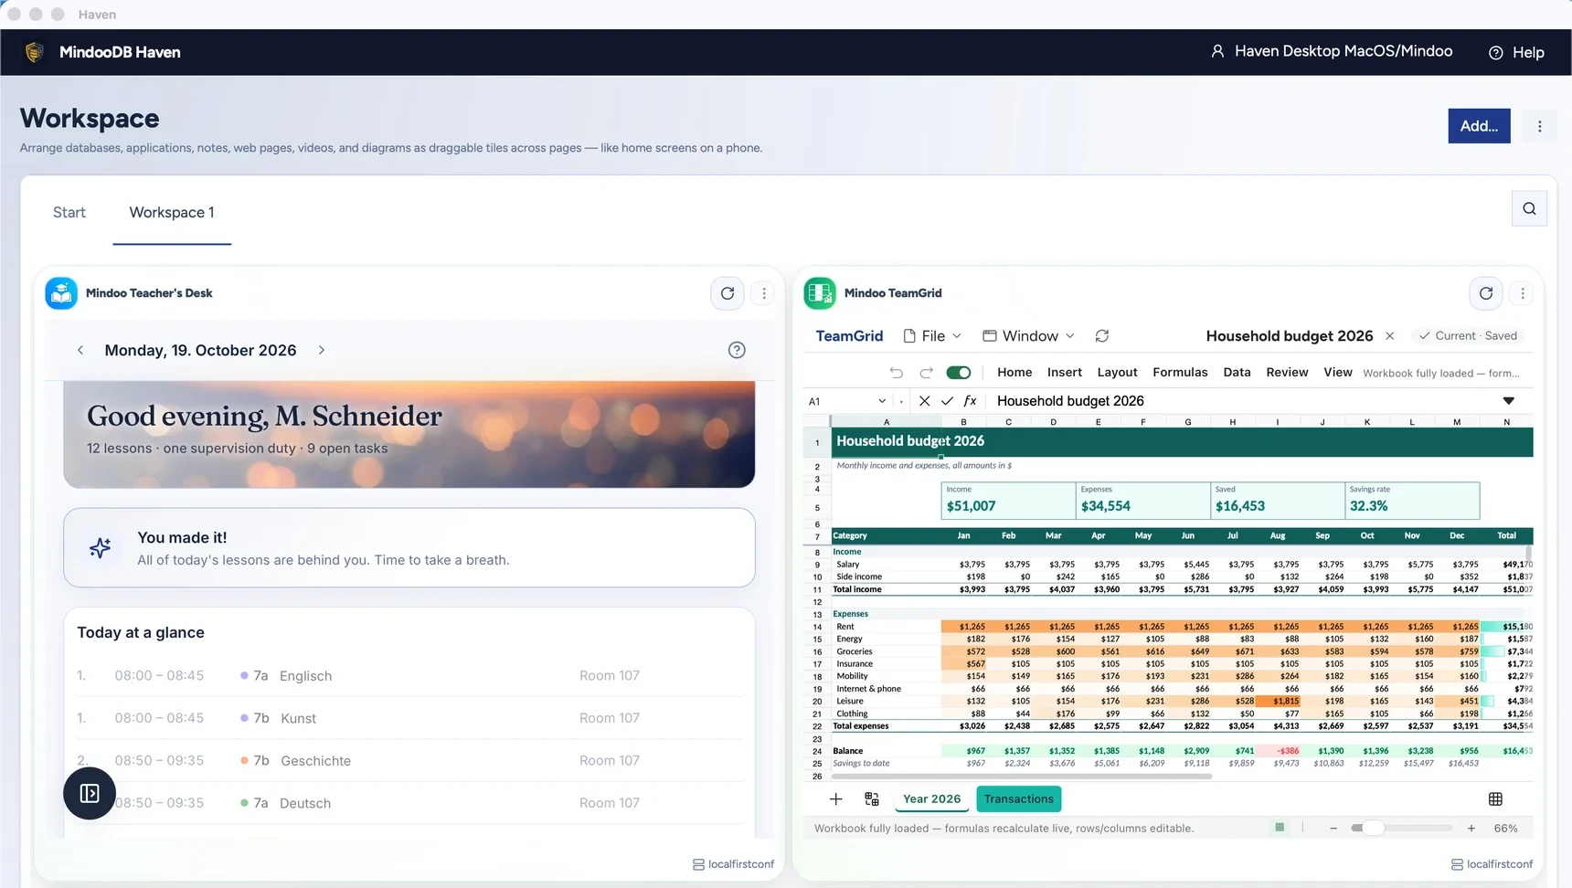
Task: Open the Workspace search
Action: pos(1529,208)
